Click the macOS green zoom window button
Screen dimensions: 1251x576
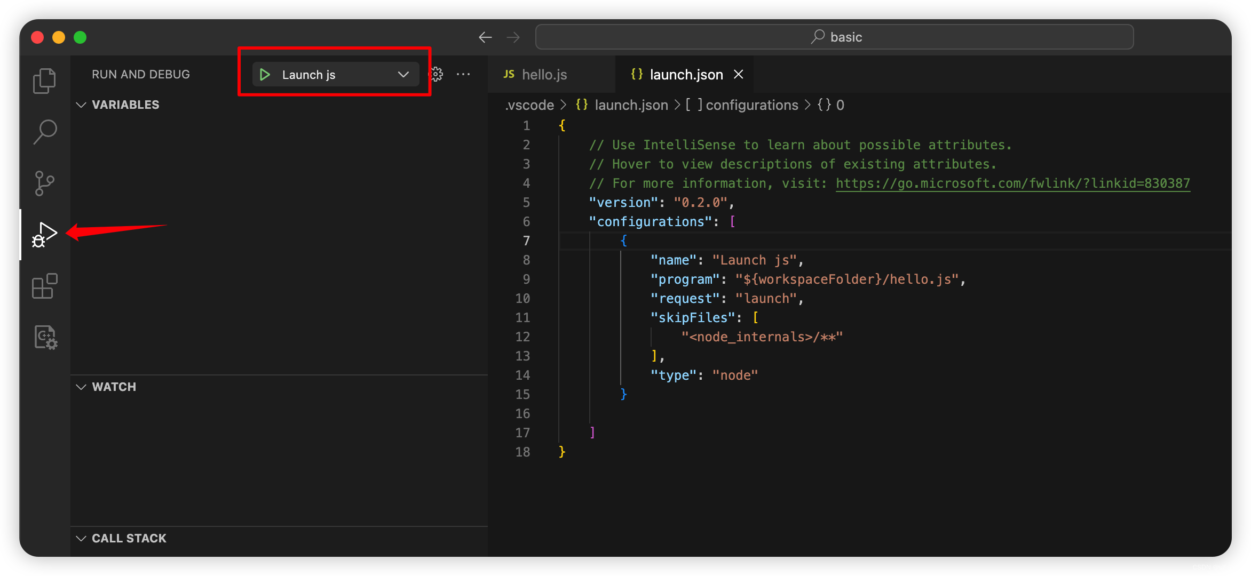[80, 37]
